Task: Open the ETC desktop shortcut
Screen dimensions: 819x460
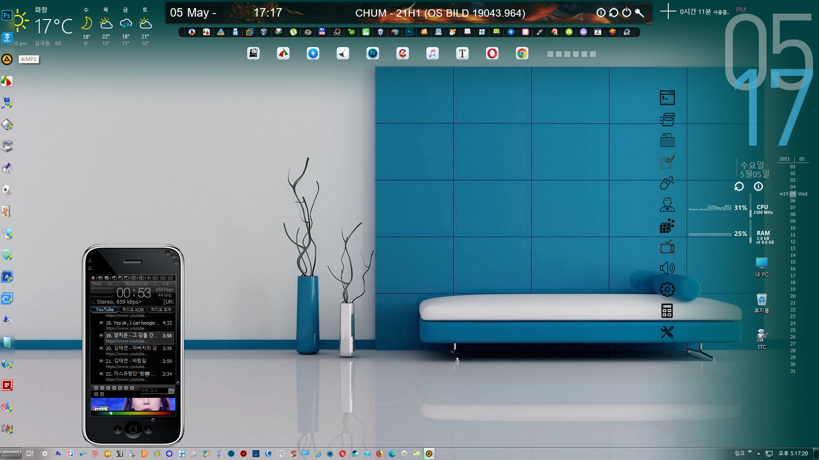Action: click(761, 339)
